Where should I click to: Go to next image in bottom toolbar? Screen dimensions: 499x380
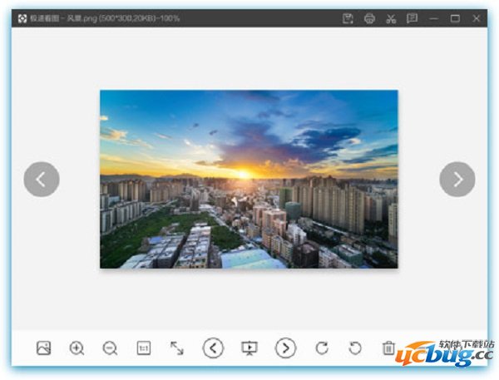(x=285, y=348)
